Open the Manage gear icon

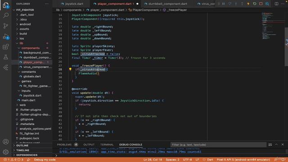6,152
